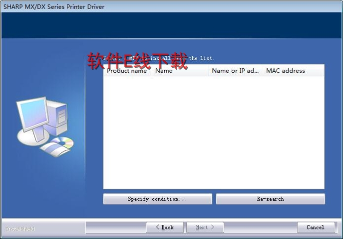
Task: Sort by the MAC address column header
Action: 292,71
